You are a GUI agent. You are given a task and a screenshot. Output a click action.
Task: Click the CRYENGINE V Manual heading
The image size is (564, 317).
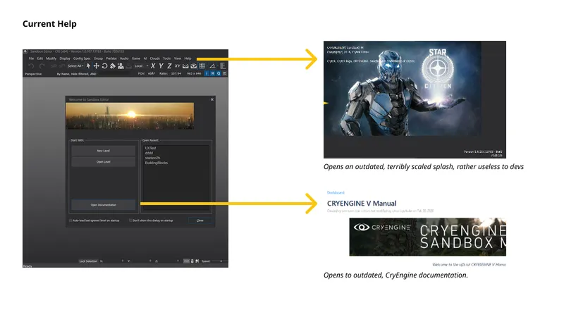[x=362, y=204]
